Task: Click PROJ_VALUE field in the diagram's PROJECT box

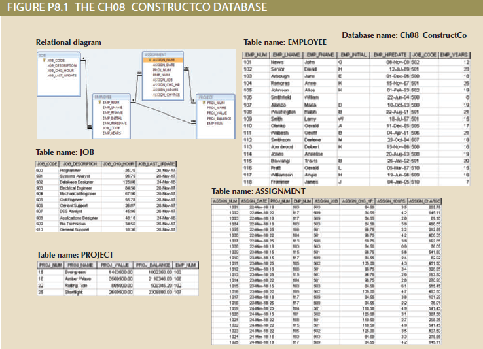Action: pyautogui.click(x=217, y=113)
